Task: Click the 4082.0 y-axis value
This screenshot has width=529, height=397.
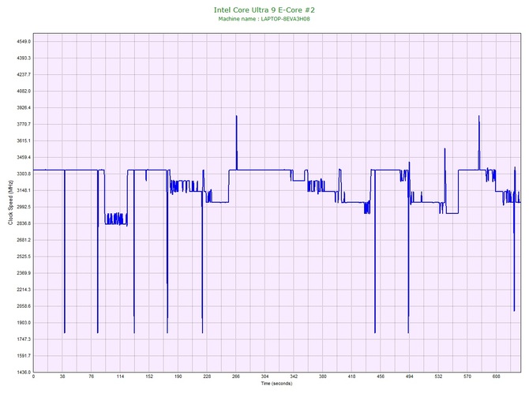Action: [24, 91]
